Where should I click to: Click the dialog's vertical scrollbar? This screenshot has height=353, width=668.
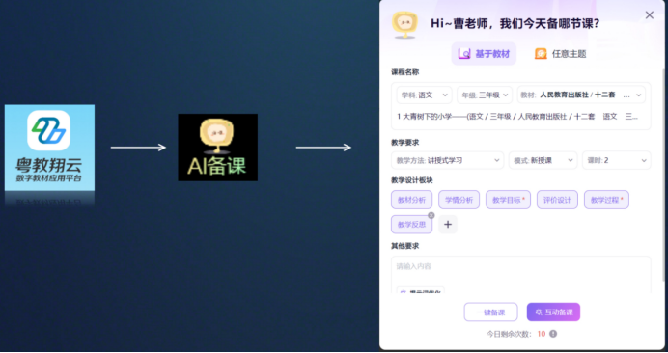(x=663, y=175)
